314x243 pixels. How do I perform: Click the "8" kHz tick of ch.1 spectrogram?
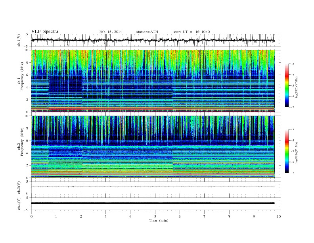tap(27, 63)
